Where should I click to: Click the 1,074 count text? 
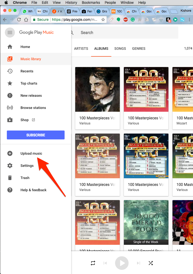click(188, 49)
